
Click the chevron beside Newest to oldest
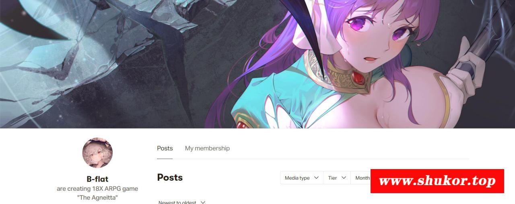203,202
